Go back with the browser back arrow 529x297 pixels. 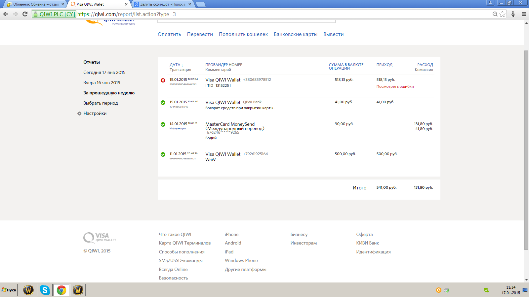[6, 14]
